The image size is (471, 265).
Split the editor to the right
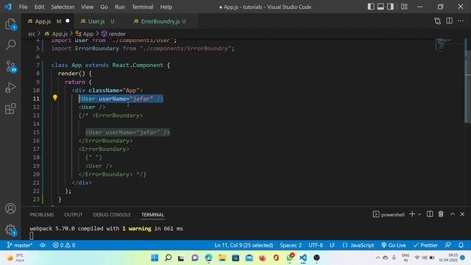pyautogui.click(x=450, y=21)
